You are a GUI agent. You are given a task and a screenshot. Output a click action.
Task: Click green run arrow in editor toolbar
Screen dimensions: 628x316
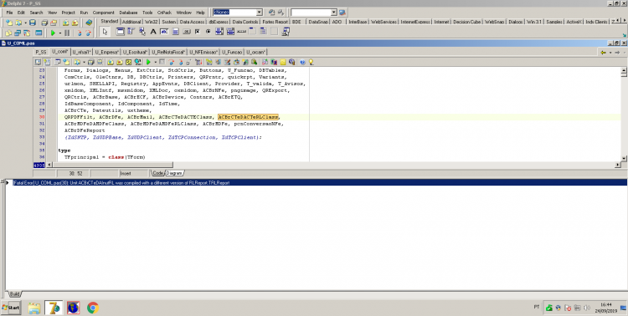pyautogui.click(x=148, y=62)
